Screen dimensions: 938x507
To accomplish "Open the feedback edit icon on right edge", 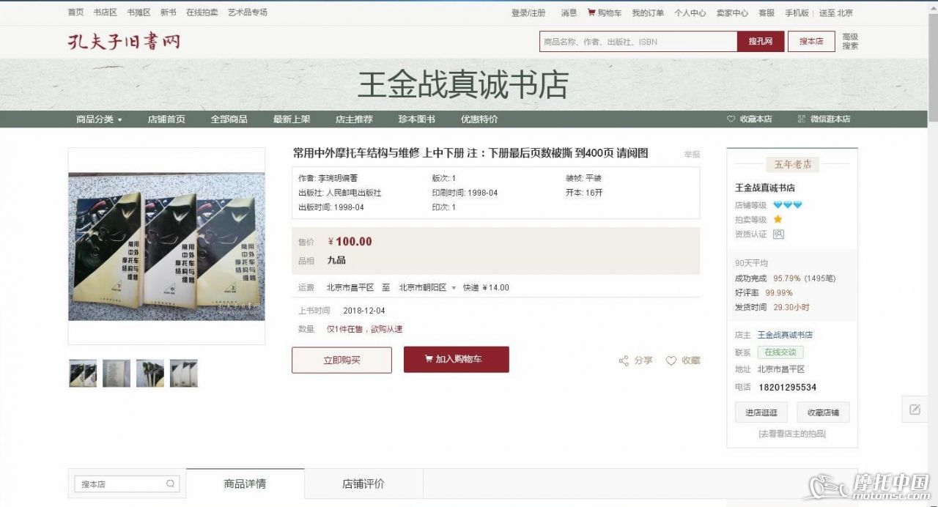I will pyautogui.click(x=915, y=410).
